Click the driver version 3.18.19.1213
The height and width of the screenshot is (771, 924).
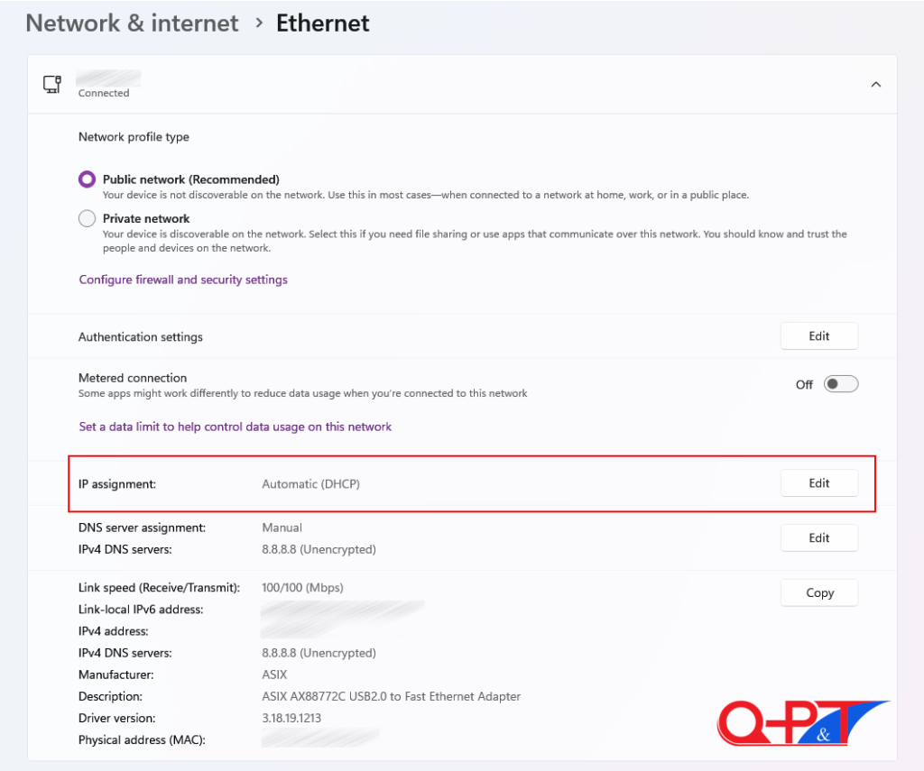291,718
